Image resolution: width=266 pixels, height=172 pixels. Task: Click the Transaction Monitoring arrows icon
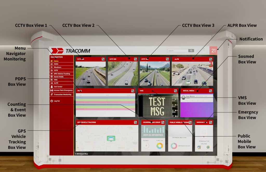tap(52, 94)
